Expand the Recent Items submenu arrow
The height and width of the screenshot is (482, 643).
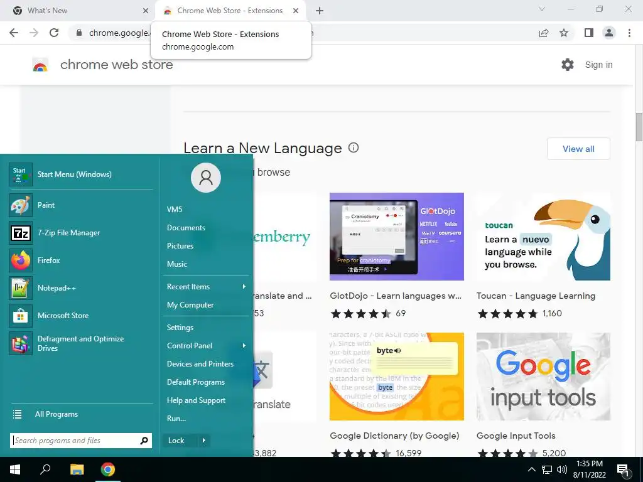point(244,286)
